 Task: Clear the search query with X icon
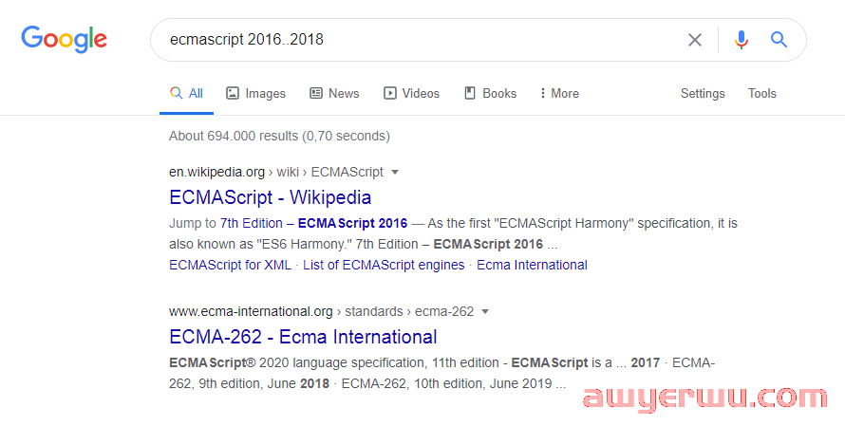695,40
